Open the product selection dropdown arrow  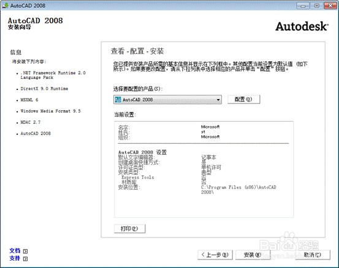218,100
